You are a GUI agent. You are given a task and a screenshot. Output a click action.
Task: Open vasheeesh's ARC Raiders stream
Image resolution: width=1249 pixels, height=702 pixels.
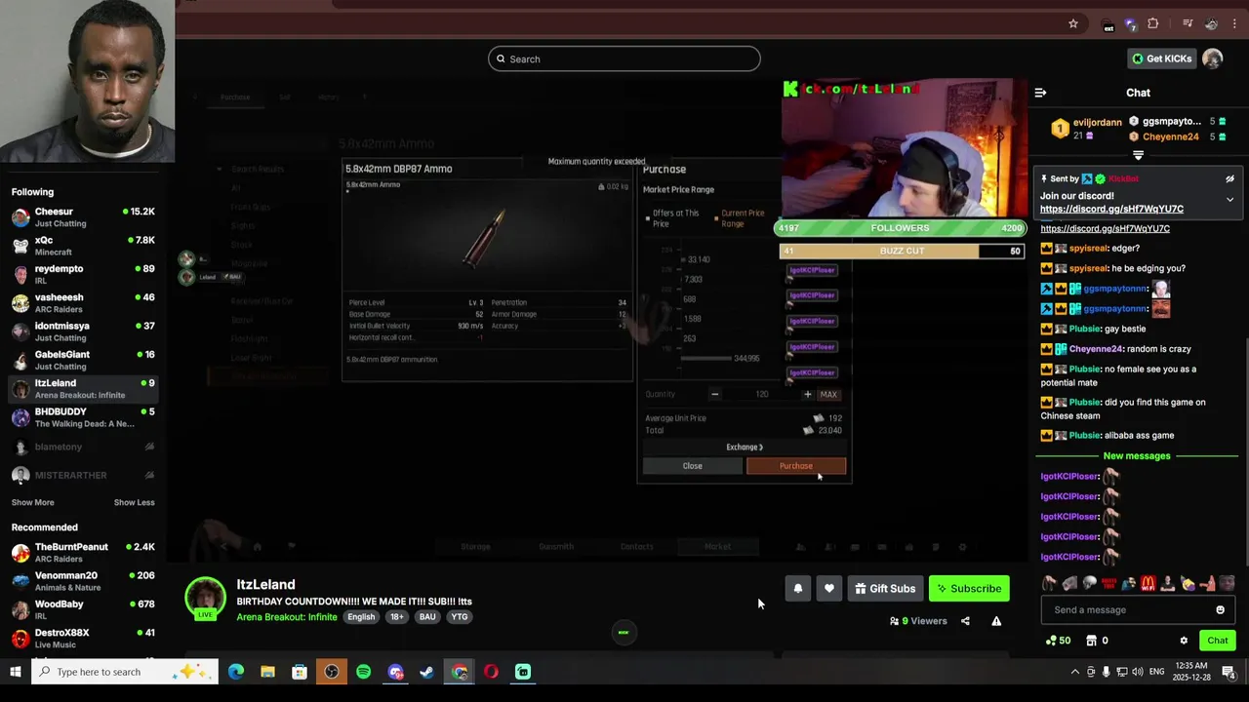click(x=83, y=302)
